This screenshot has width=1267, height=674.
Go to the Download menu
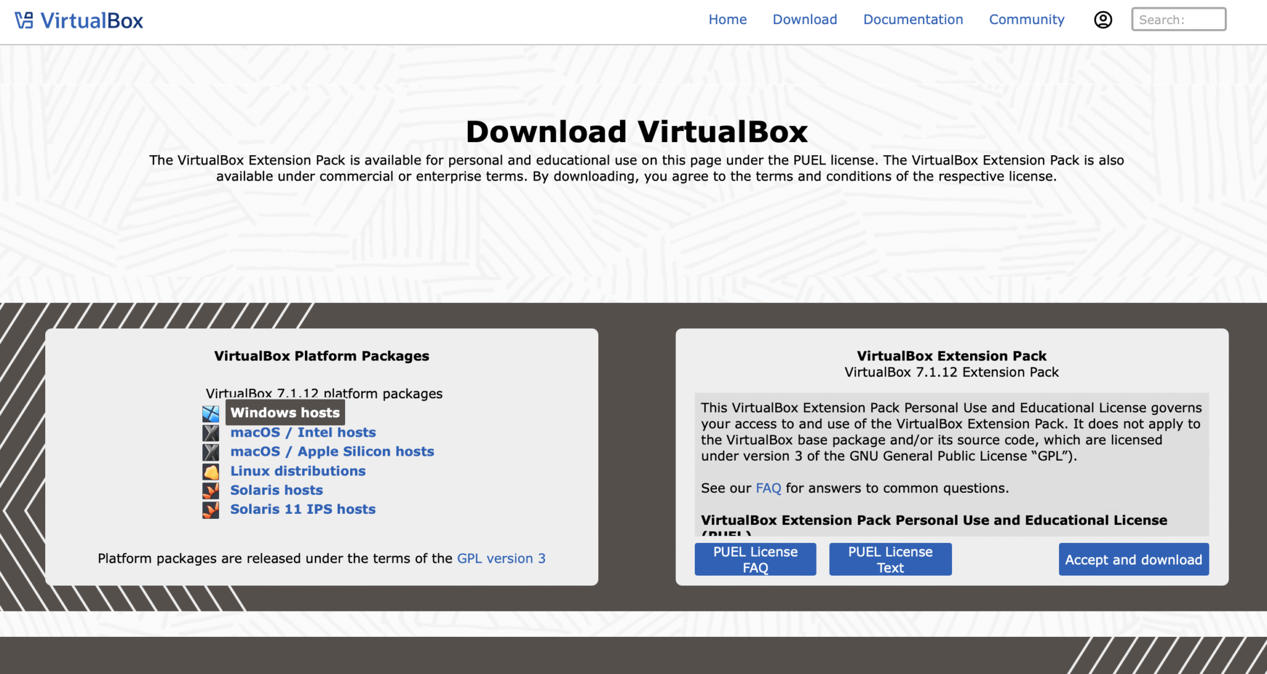point(804,20)
